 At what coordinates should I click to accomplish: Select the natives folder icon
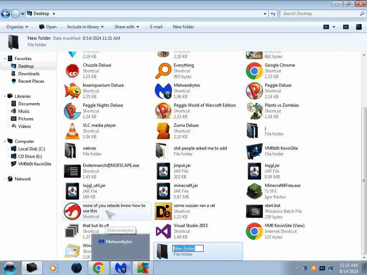click(x=71, y=151)
